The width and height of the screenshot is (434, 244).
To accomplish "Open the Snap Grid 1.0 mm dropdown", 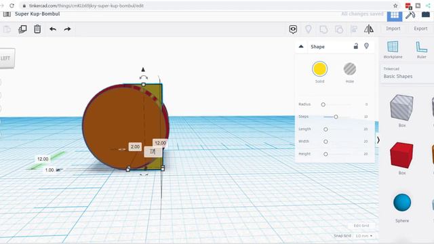I will [364, 236].
